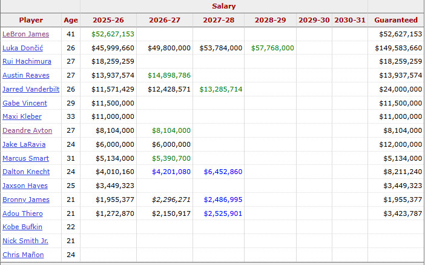Click the 2025-26 column header

pyautogui.click(x=108, y=20)
